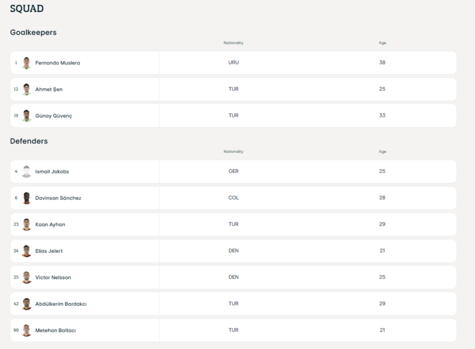Click Kaan Ayhan's player avatar

26,224
